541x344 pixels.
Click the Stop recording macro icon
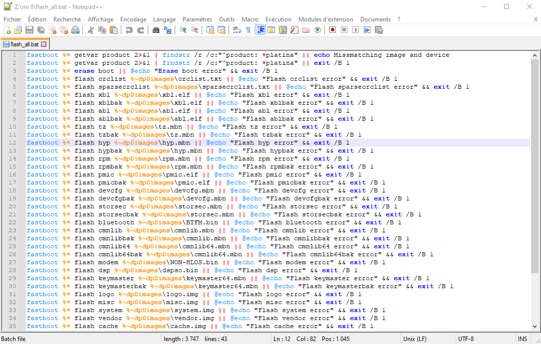click(344, 30)
